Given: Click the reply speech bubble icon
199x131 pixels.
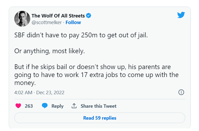Looking at the screenshot, I should (45, 106).
